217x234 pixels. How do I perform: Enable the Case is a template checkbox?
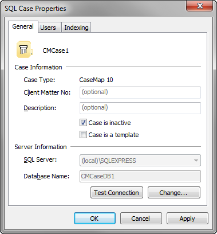coord(83,135)
